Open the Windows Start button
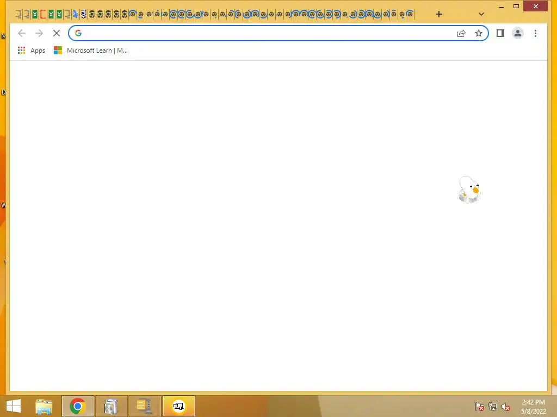Screen dimensions: 557x417 click(14, 406)
